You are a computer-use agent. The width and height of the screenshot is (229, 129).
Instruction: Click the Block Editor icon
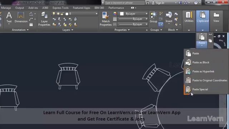click(x=176, y=19)
